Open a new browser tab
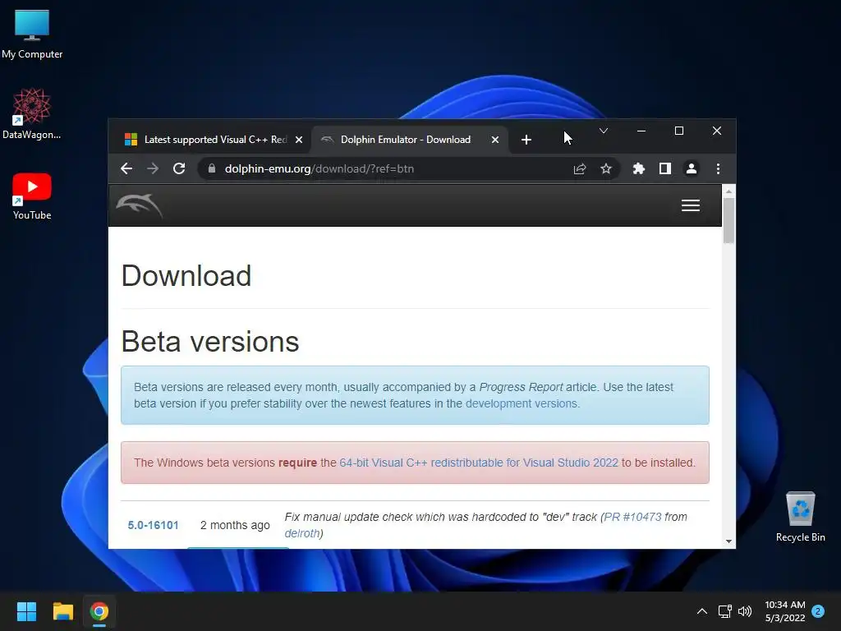 (x=526, y=140)
